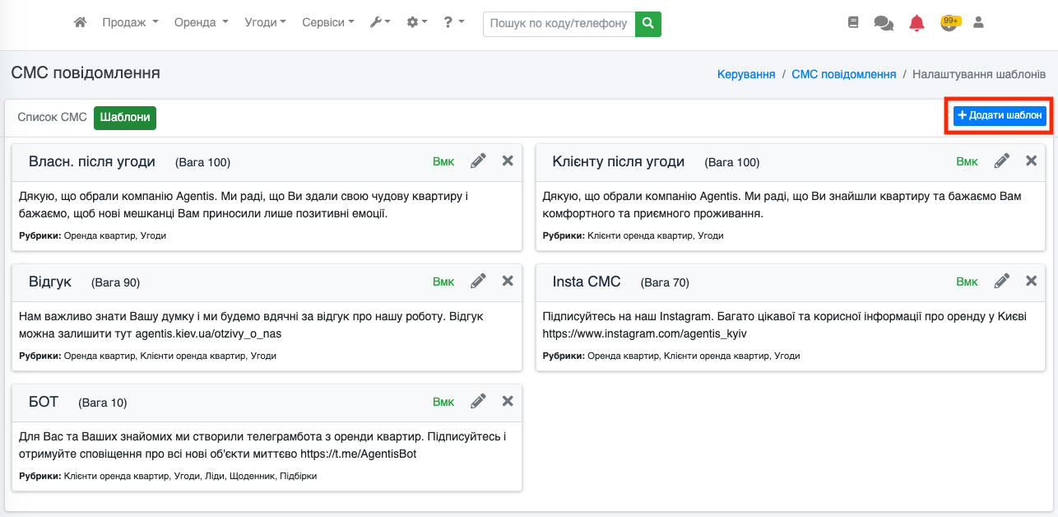Switch to the Список СМС tab

52,118
